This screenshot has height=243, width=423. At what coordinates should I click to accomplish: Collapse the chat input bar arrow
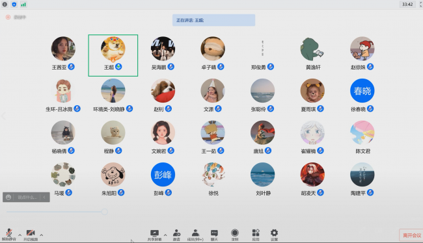pyautogui.click(x=44, y=198)
